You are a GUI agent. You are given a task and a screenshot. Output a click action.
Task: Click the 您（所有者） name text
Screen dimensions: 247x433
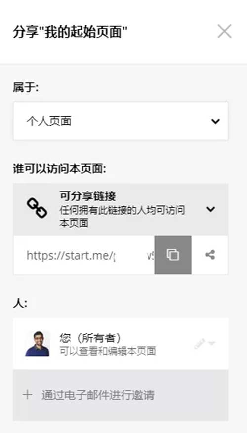90,337
